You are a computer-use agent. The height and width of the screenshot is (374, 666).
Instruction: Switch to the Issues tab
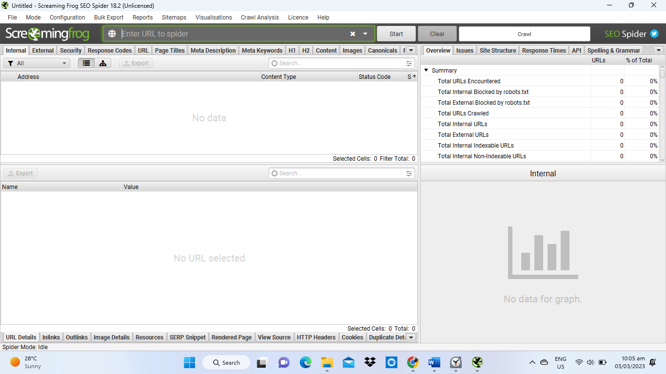[465, 50]
